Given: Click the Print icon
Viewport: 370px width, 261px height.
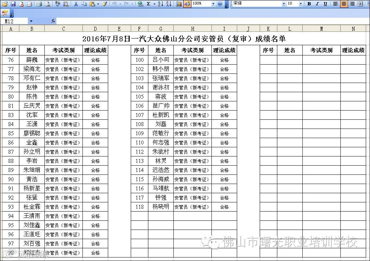Looking at the screenshot, I should point(39,4).
